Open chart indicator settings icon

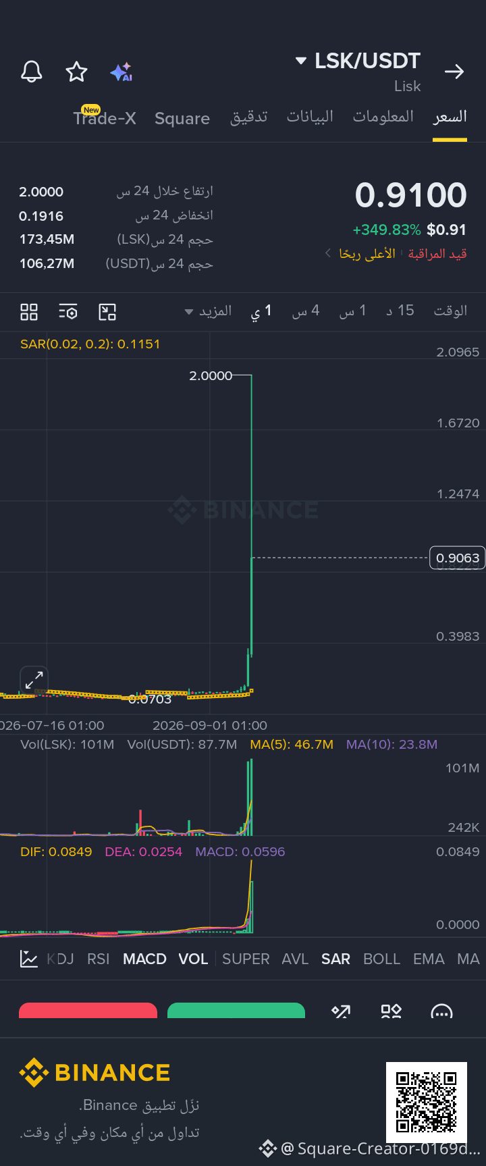(67, 311)
